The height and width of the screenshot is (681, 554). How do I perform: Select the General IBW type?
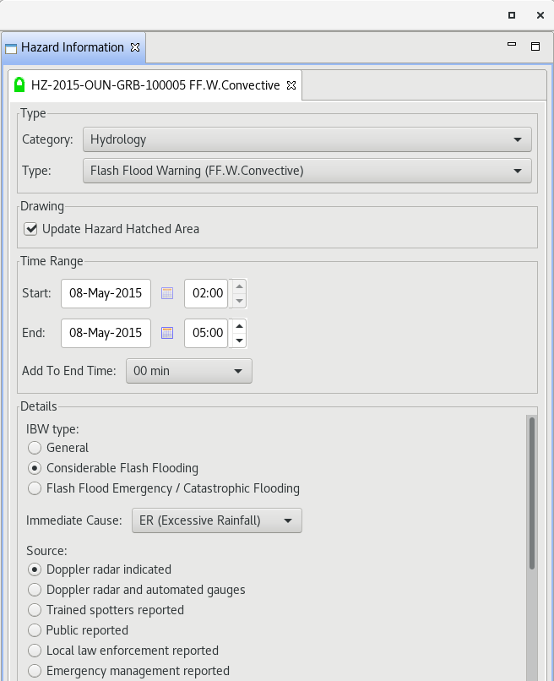point(35,448)
